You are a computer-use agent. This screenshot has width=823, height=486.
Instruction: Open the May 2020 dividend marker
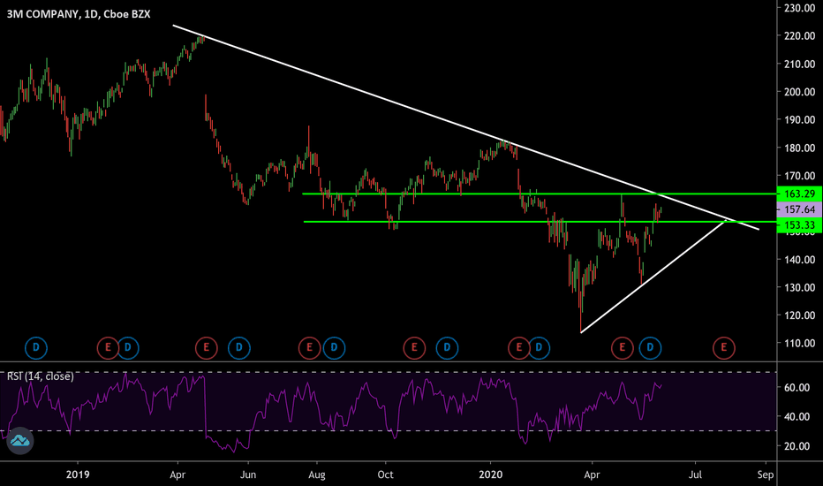(650, 347)
